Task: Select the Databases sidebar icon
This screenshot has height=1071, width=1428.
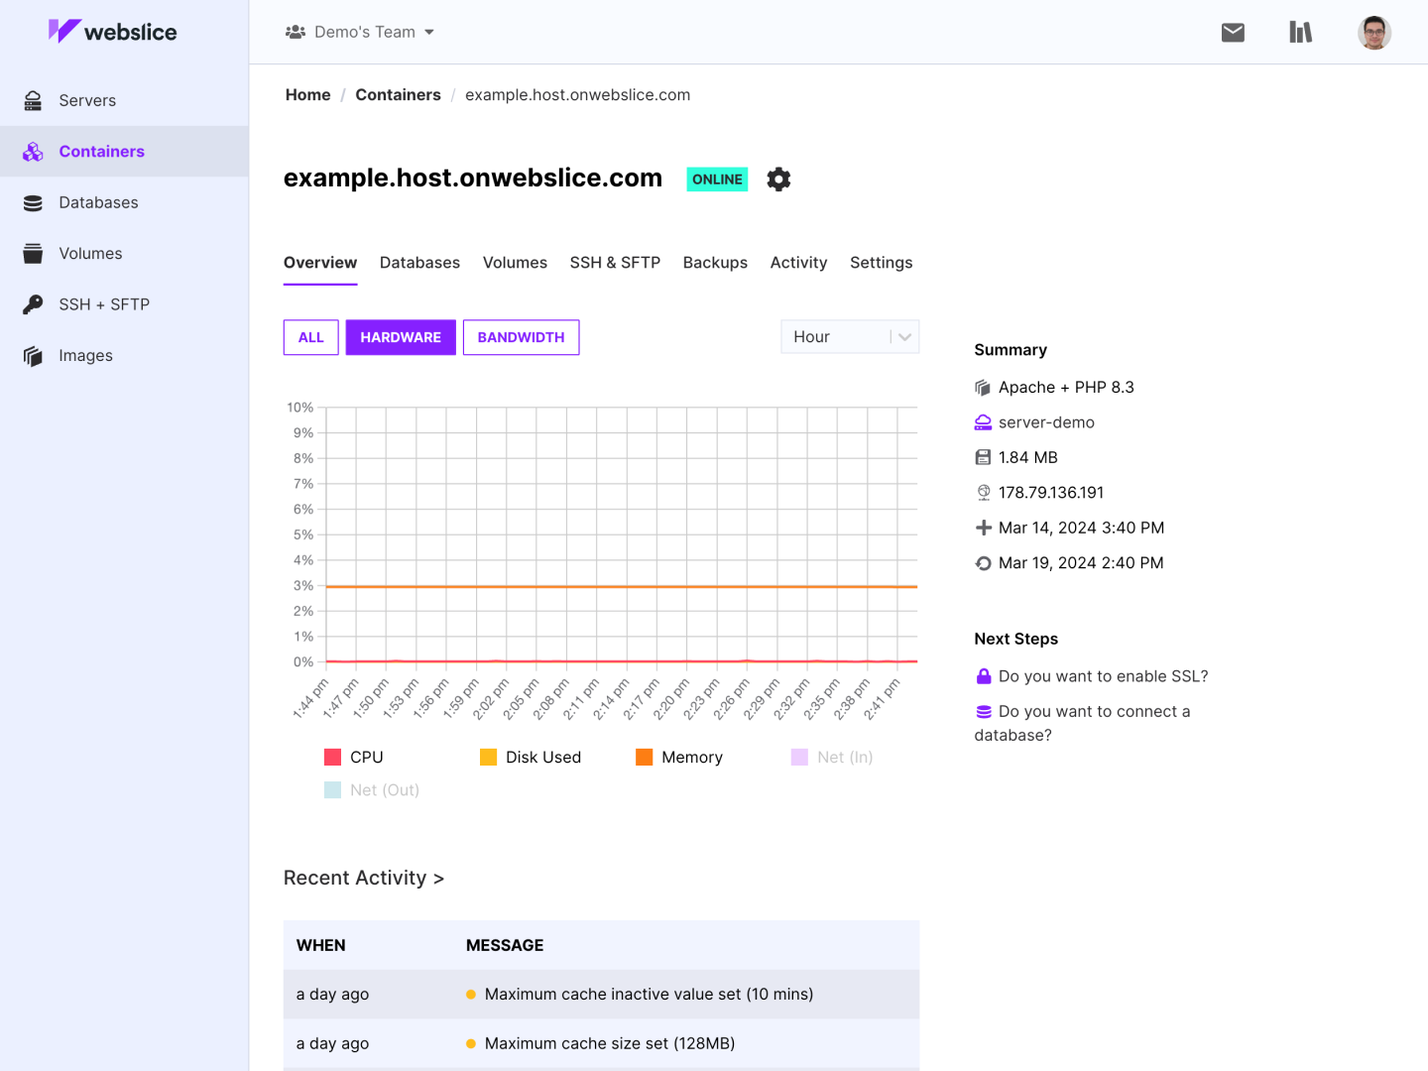Action: (33, 202)
